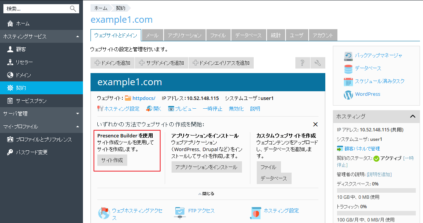The width and height of the screenshot is (423, 223).
Task: Switch to the メール tab
Action: tap(152, 35)
